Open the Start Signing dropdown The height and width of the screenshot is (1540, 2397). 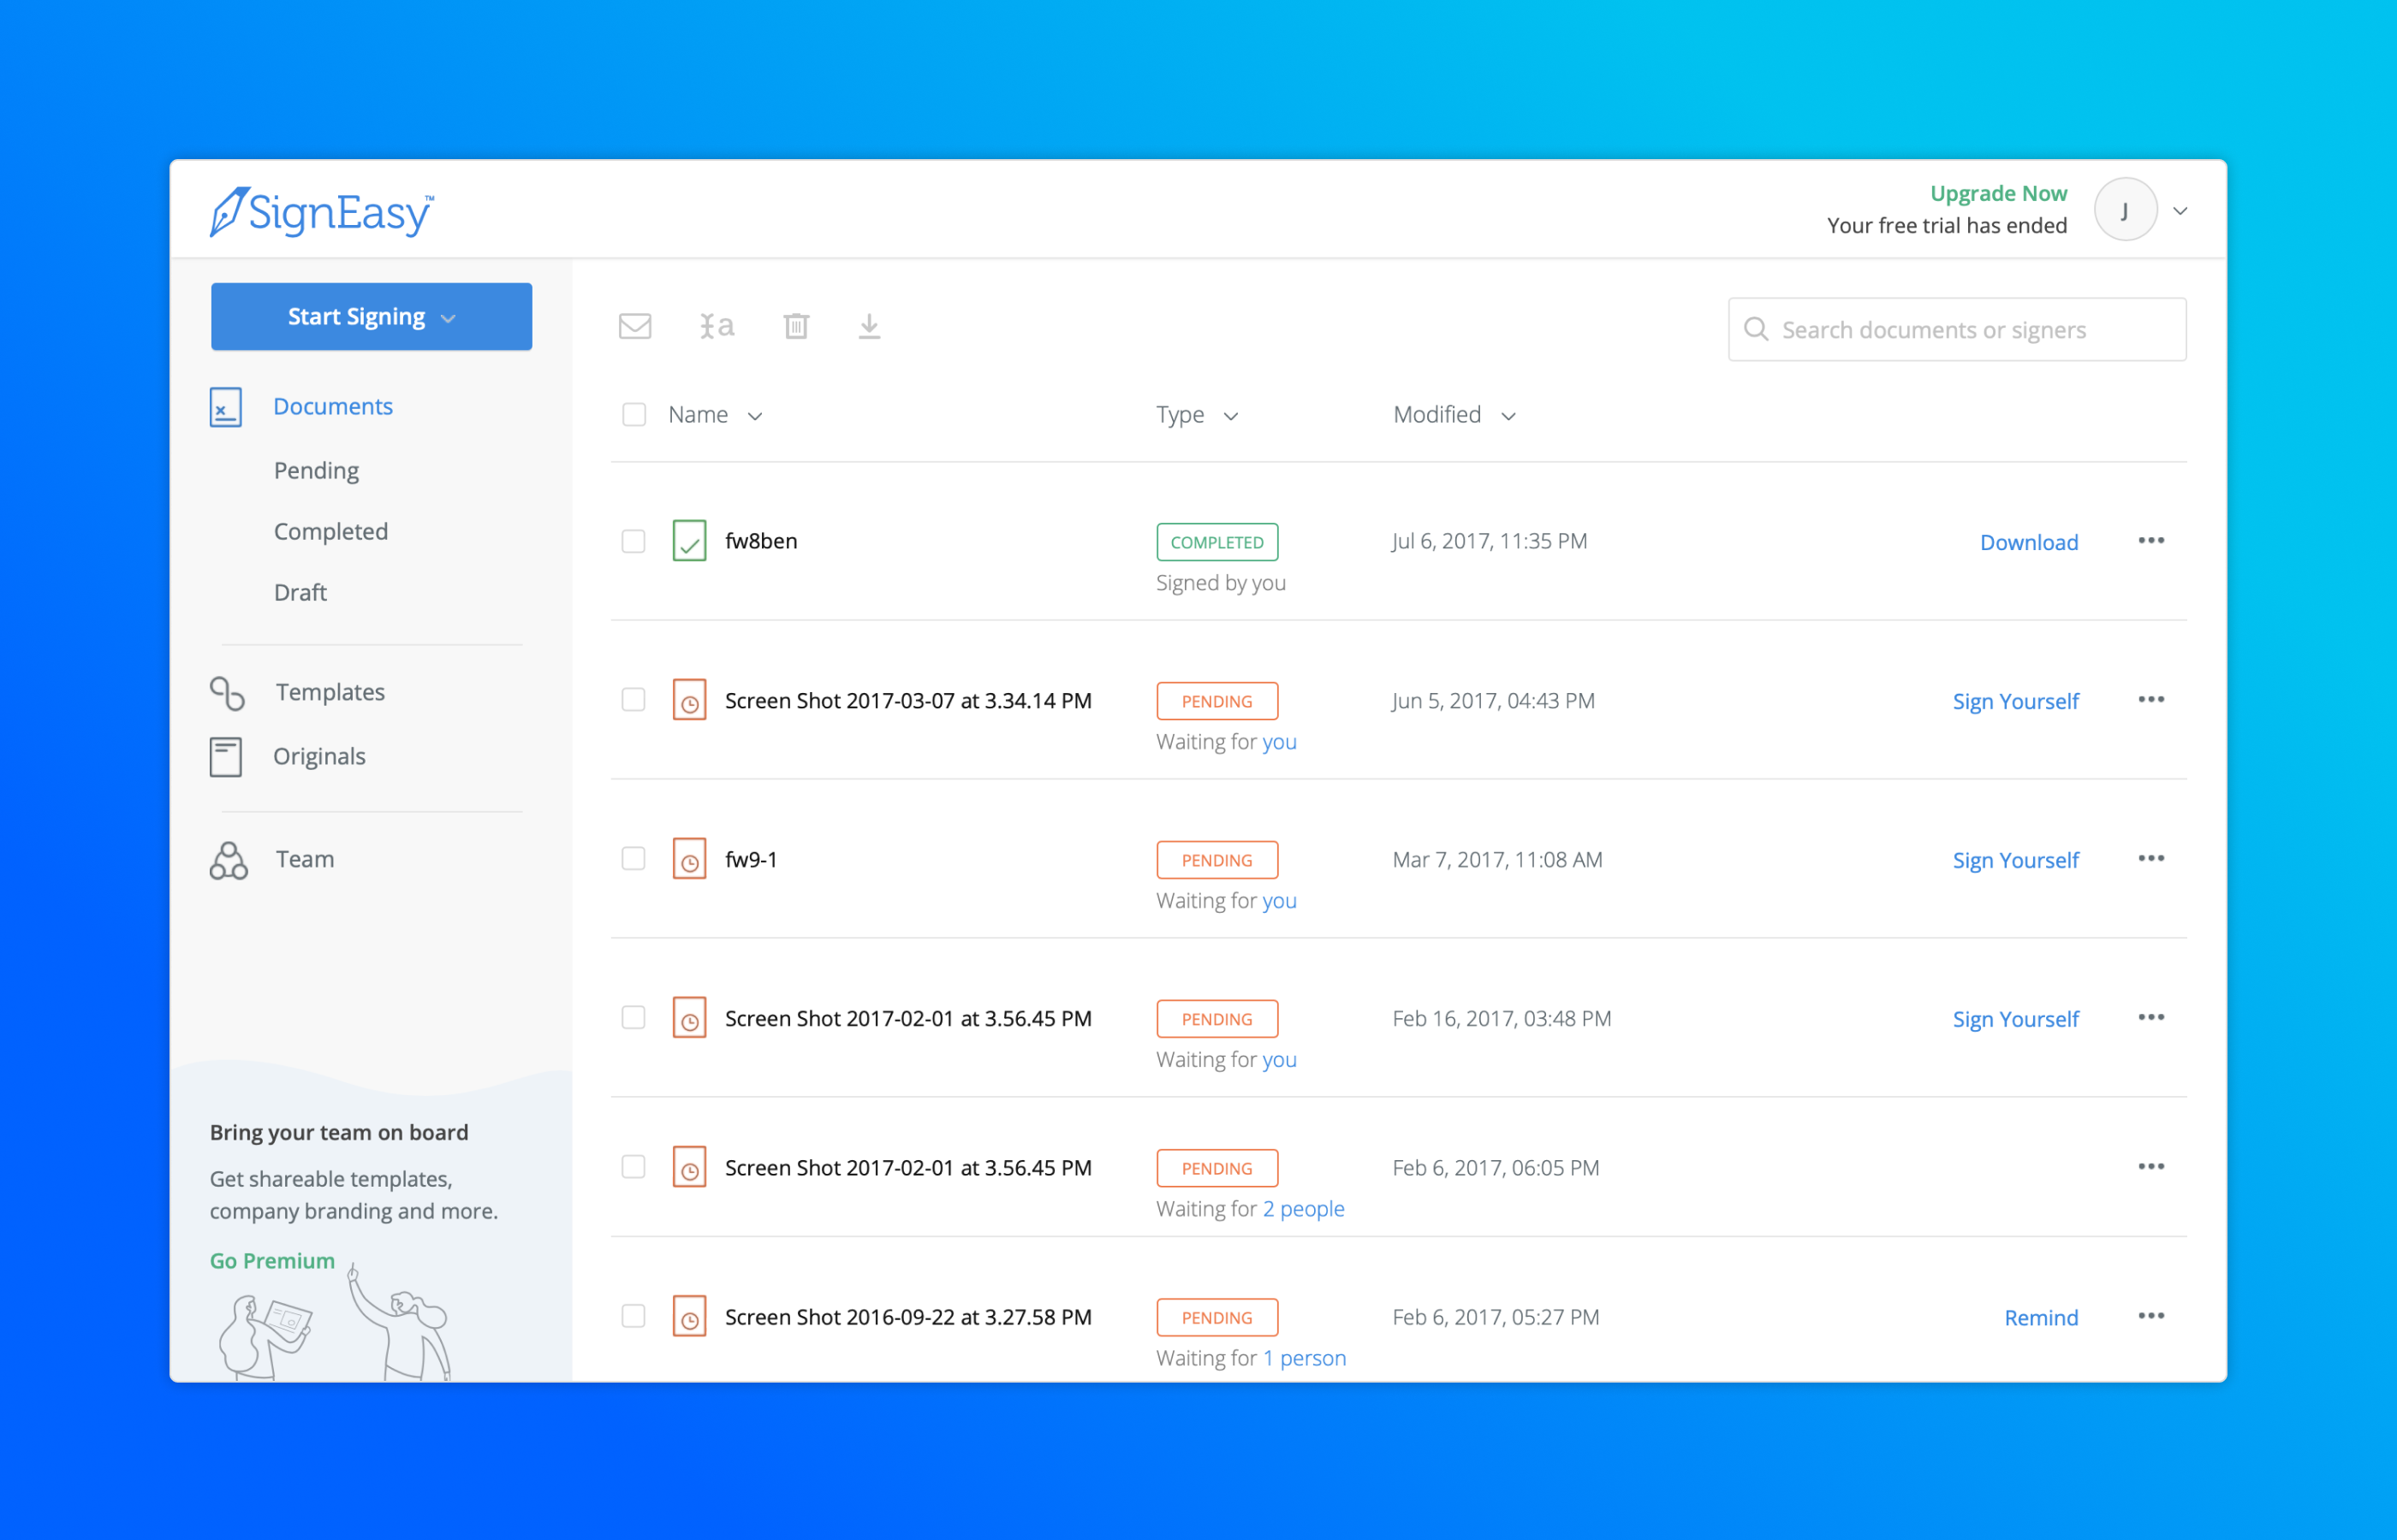[372, 316]
